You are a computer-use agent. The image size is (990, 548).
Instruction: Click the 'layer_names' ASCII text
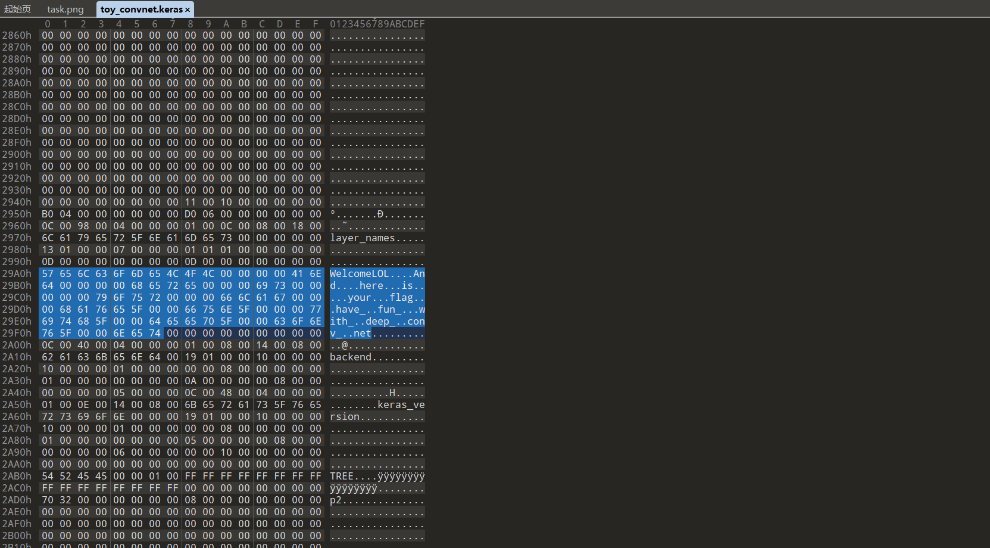pyautogui.click(x=363, y=238)
